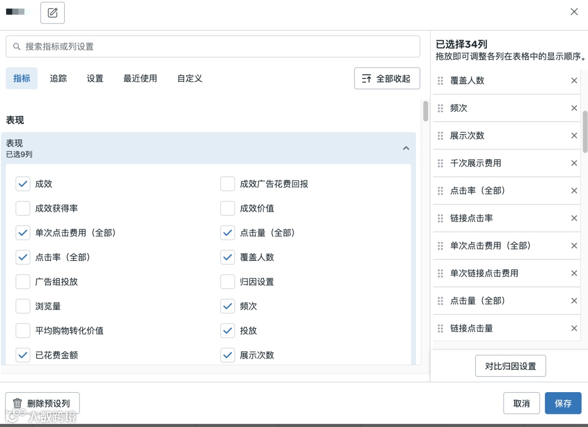Viewport: 588px width, 427px height.
Task: Uncheck the 成效 checkbox
Action: (x=23, y=184)
